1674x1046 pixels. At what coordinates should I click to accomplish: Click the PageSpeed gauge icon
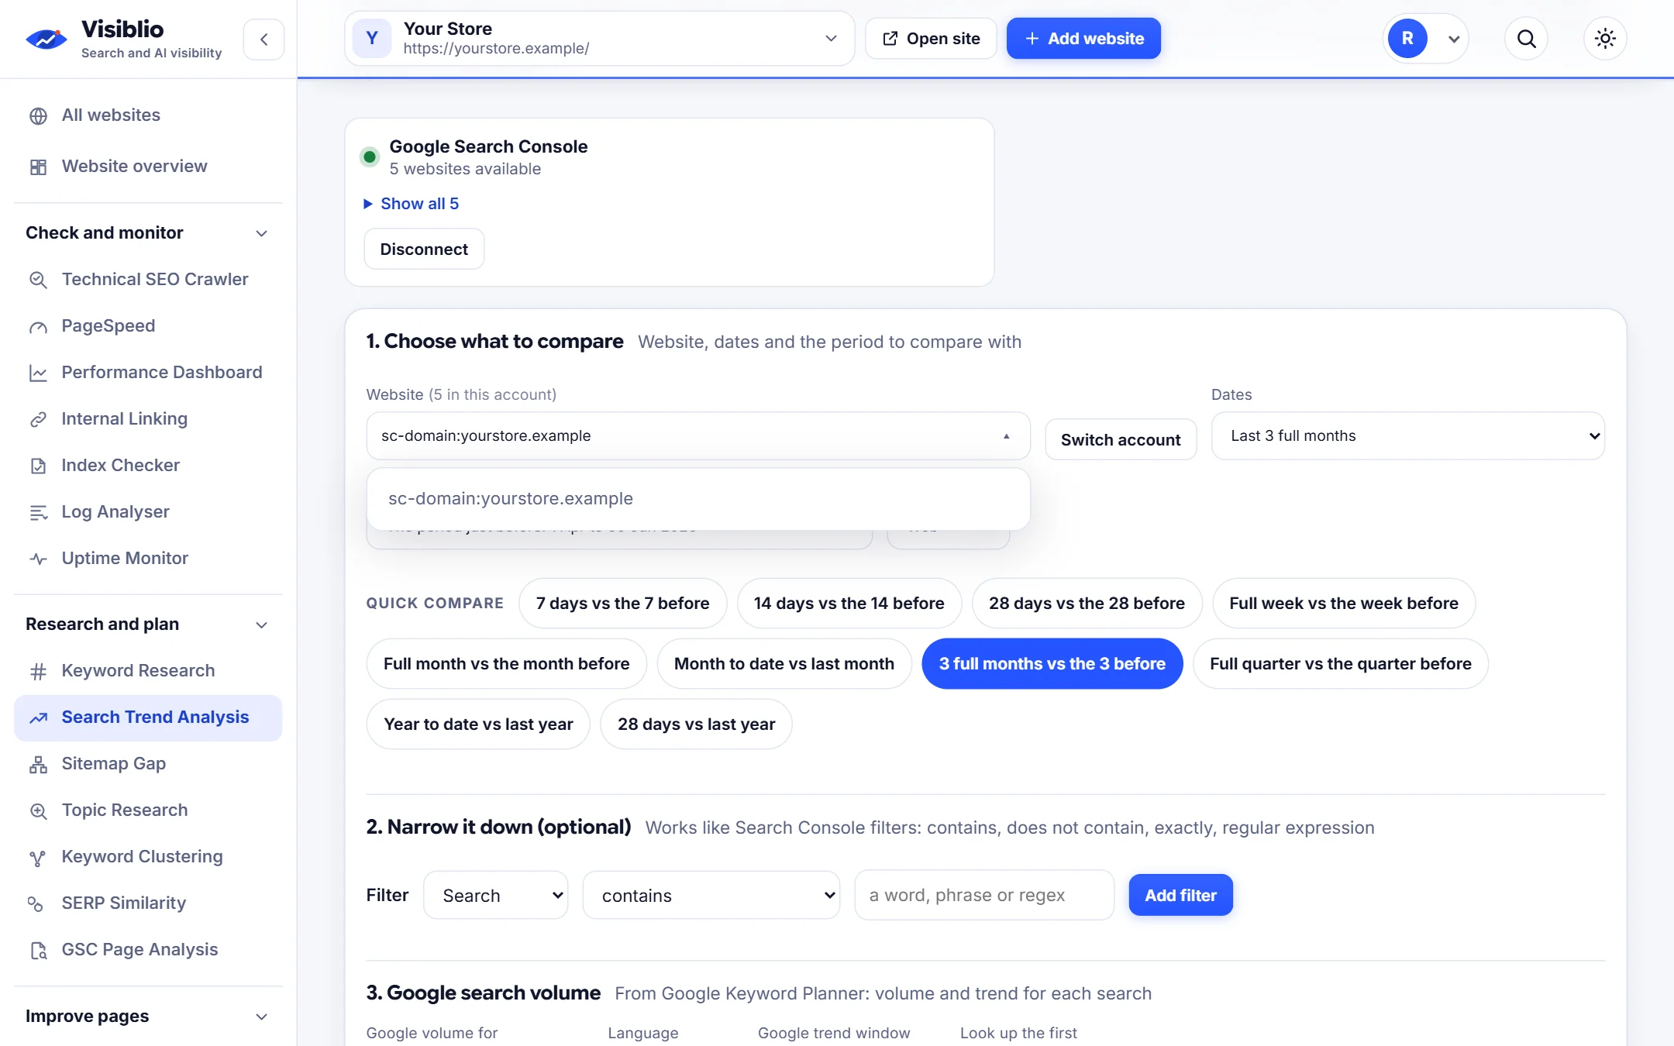[38, 326]
